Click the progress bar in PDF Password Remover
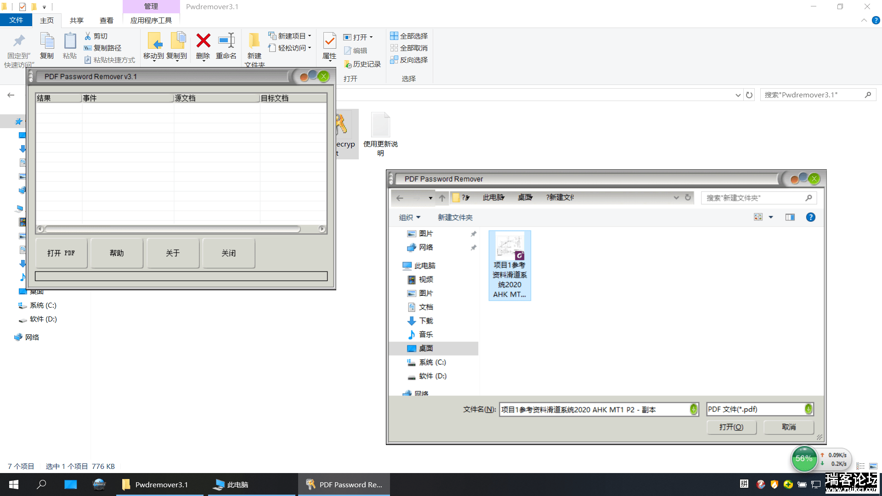The image size is (882, 496). (181, 276)
